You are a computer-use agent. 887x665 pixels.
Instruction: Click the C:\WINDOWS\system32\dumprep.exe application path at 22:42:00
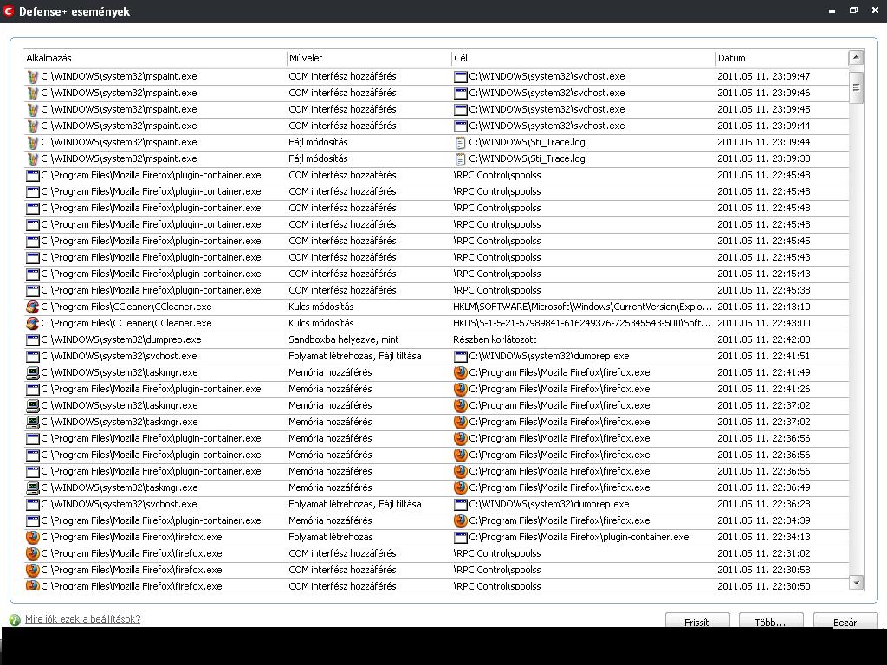121,339
